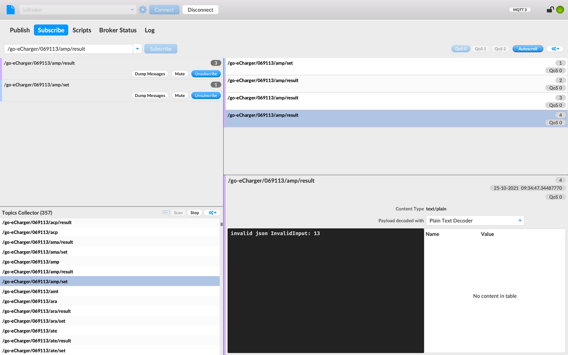This screenshot has height=355, width=568.
Task: Click the Subscribe button next to topic field
Action: click(x=161, y=49)
